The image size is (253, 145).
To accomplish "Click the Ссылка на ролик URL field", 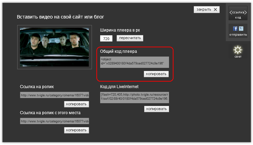I will [x=54, y=95].
